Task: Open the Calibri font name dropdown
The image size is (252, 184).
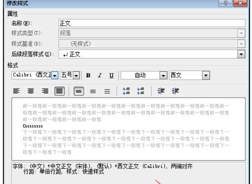Action: [55, 75]
